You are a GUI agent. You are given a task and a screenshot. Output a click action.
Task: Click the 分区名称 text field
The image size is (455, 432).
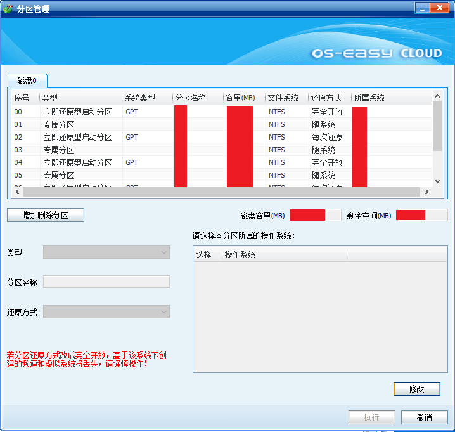click(106, 282)
